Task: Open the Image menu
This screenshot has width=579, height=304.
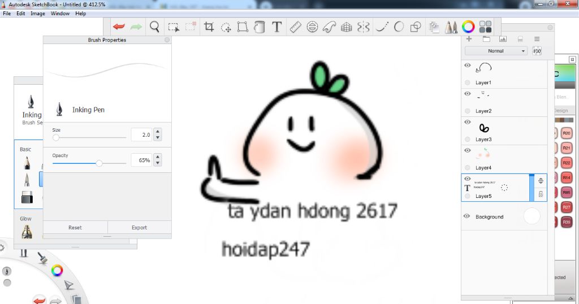Action: pyautogui.click(x=38, y=14)
